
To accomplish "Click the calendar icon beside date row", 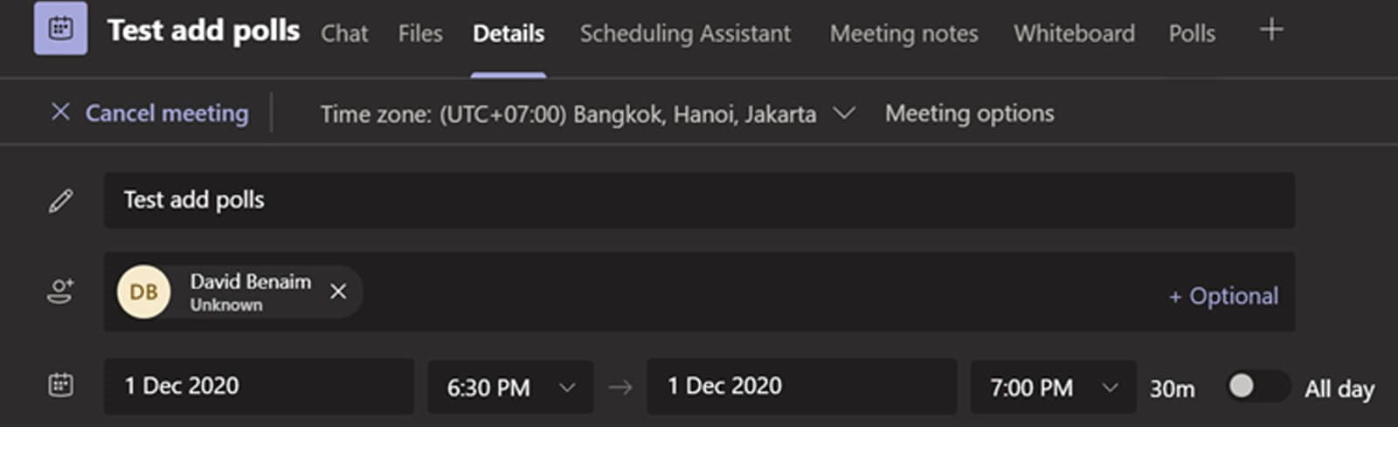I will 60,385.
